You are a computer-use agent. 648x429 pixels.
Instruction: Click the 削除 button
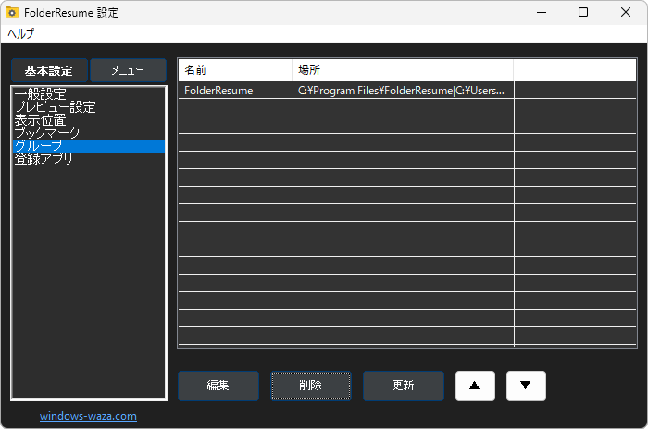[x=311, y=386]
